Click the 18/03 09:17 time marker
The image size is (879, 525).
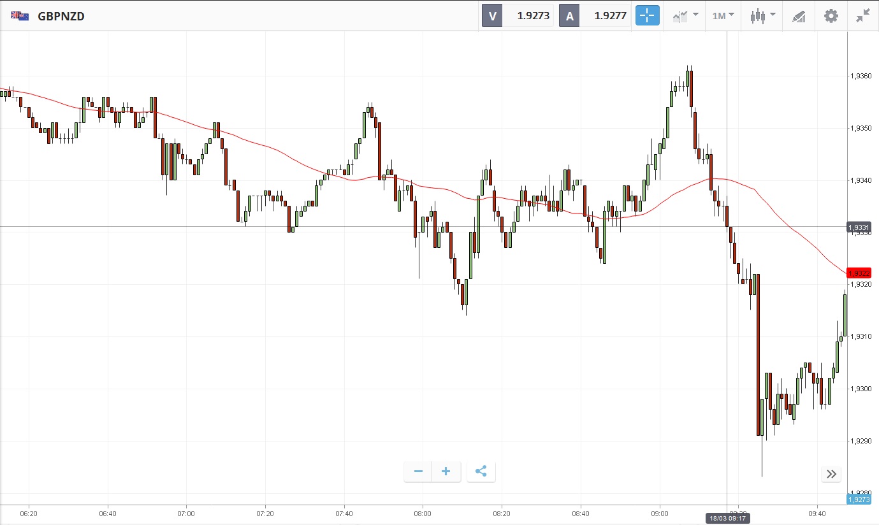coord(727,518)
